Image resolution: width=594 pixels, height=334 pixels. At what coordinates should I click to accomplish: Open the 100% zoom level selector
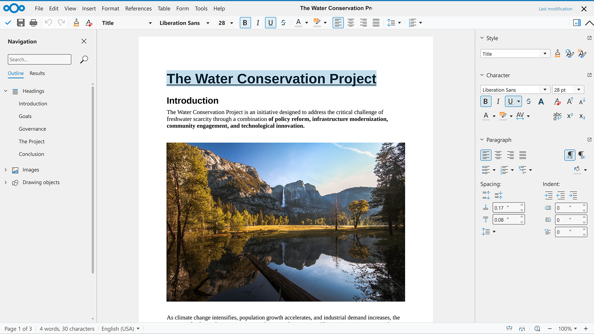pyautogui.click(x=567, y=329)
